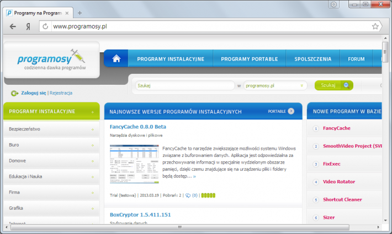The height and width of the screenshot is (234, 392).
Task: Open a new tab with plus button
Action: 80,13
